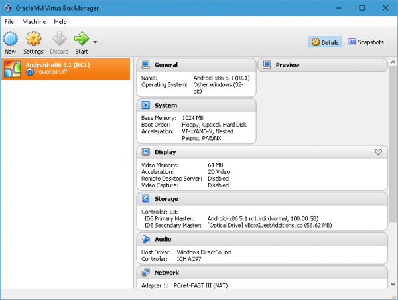Screen dimensions: 398x300
Task: Open Settings gear icon in toolbar
Action: [x=34, y=39]
